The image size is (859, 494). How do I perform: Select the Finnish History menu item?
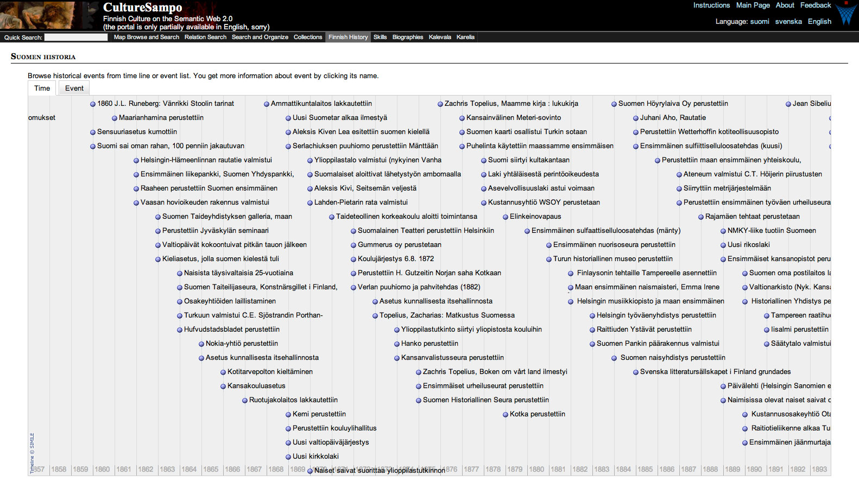click(348, 37)
